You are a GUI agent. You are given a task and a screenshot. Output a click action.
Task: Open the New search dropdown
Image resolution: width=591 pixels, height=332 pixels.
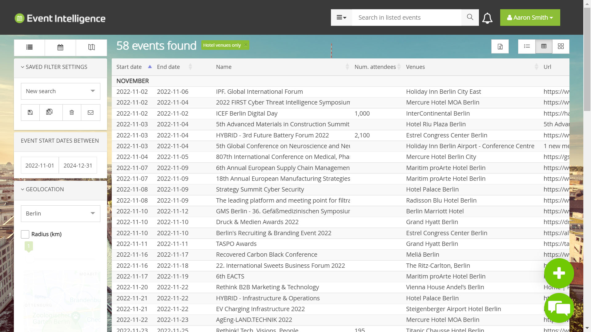61,91
